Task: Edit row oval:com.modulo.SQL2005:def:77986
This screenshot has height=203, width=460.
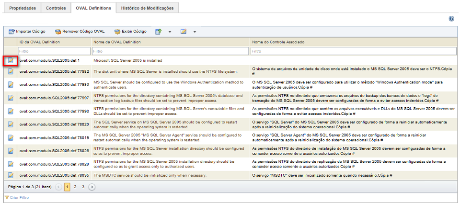Action: click(11, 85)
